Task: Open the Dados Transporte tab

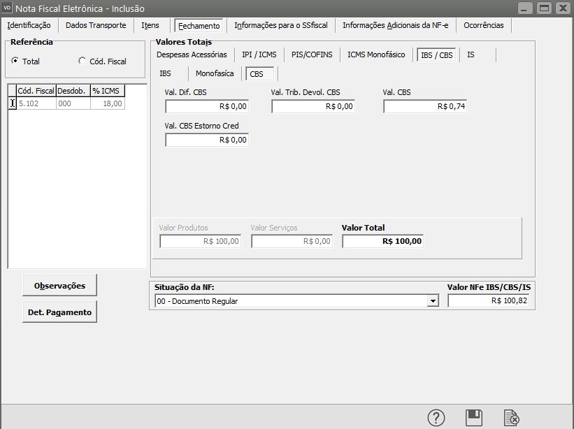Action: pos(96,25)
